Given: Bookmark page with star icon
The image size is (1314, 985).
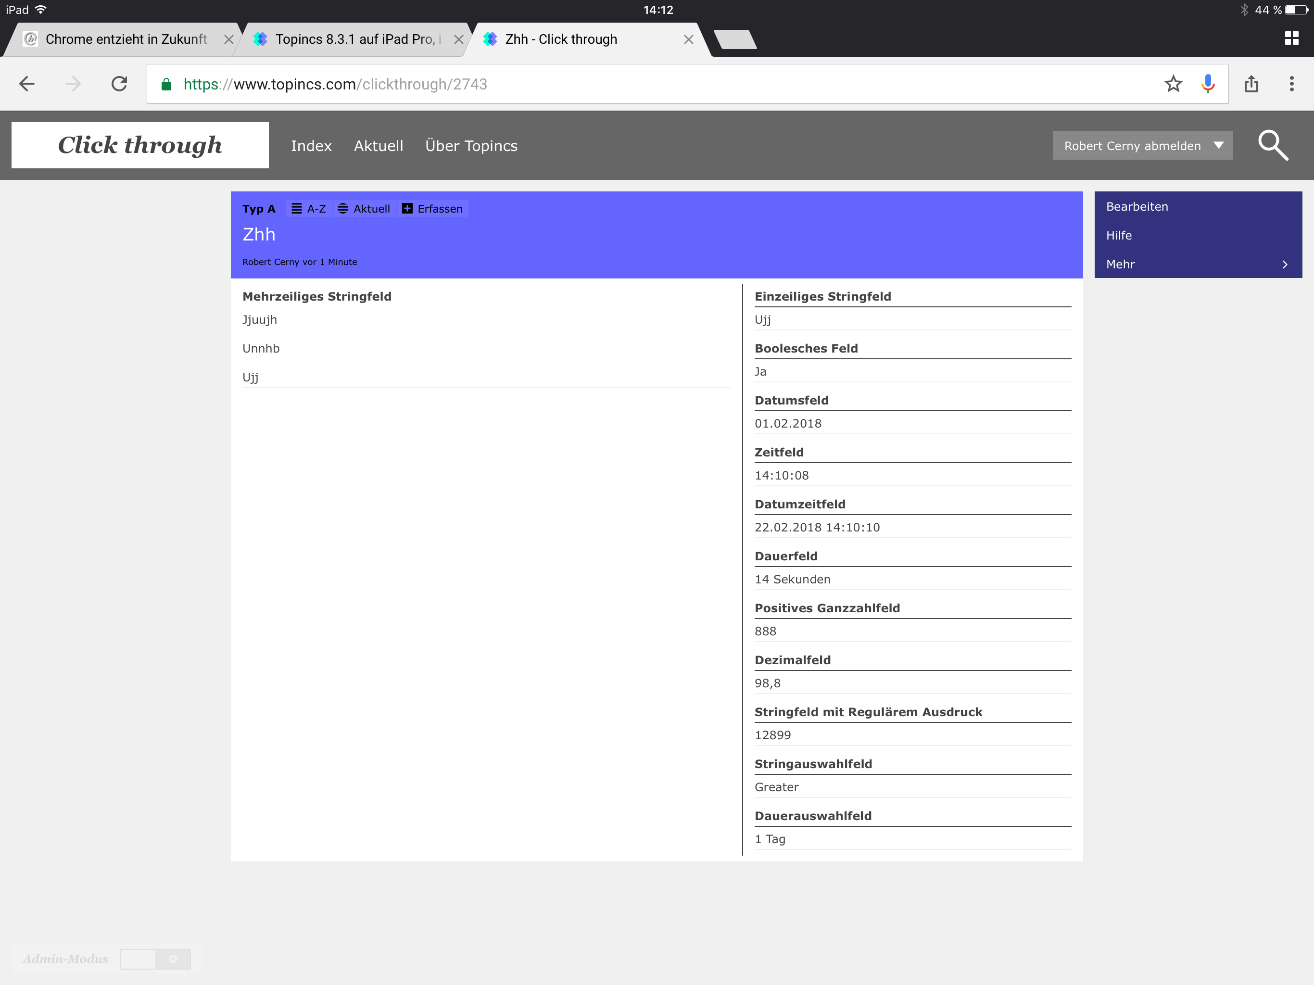Looking at the screenshot, I should 1173,84.
